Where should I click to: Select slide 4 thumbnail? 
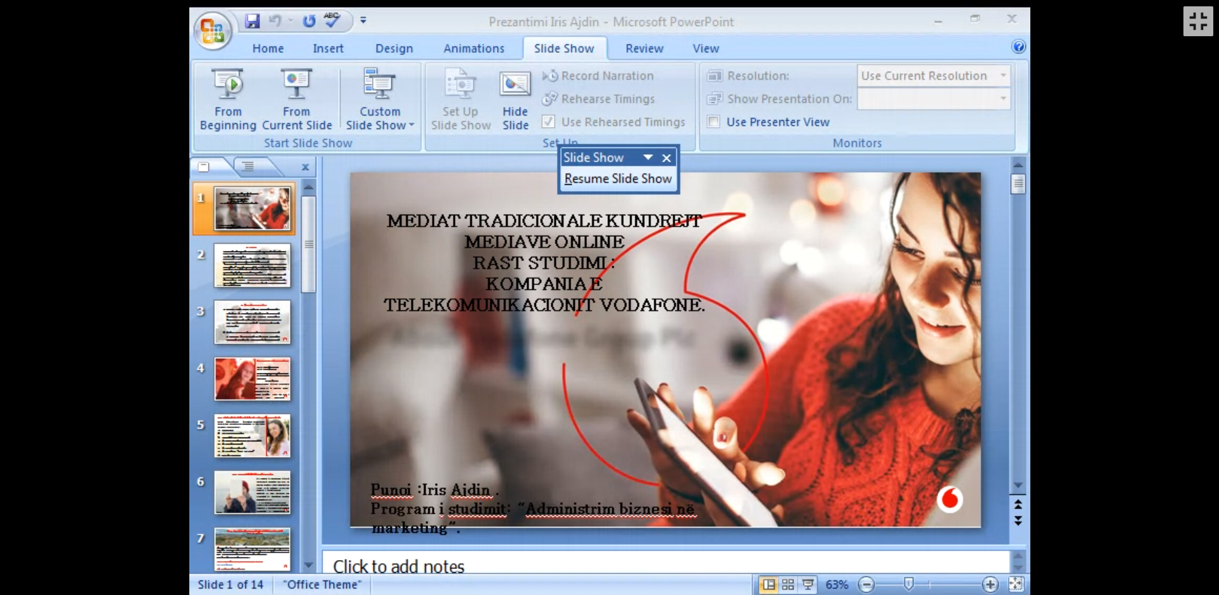tap(252, 378)
